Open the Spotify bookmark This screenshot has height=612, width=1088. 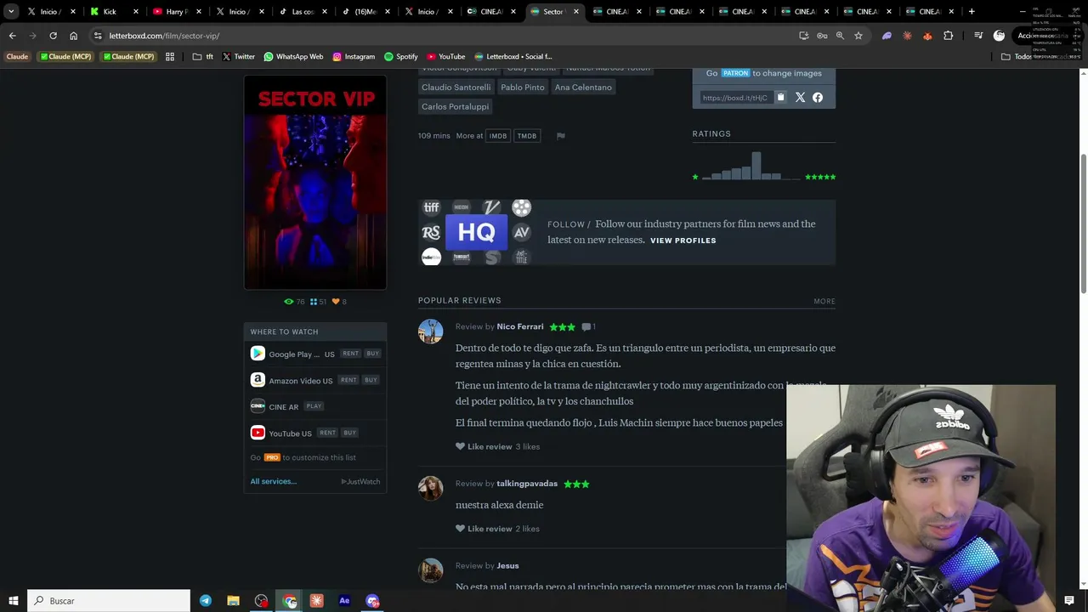click(x=401, y=57)
